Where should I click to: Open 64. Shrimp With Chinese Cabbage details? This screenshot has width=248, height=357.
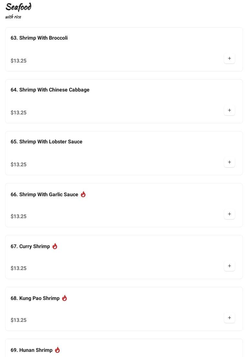pyautogui.click(x=50, y=90)
